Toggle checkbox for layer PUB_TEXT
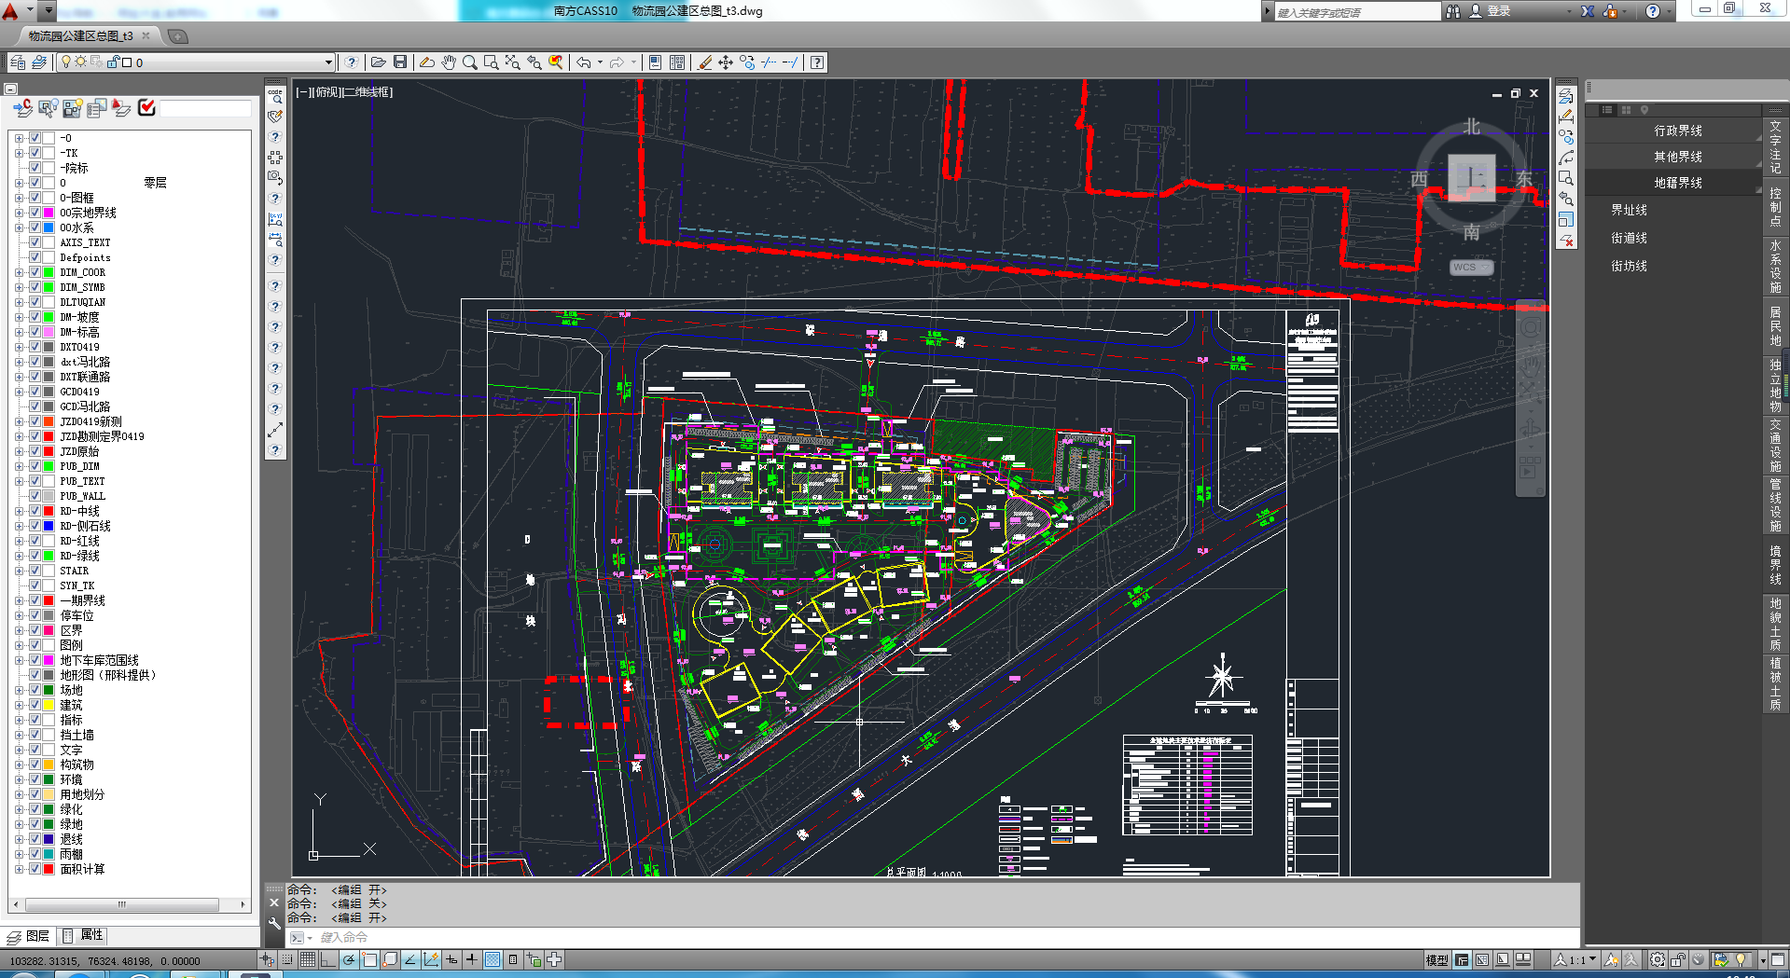1790x978 pixels. coord(35,481)
